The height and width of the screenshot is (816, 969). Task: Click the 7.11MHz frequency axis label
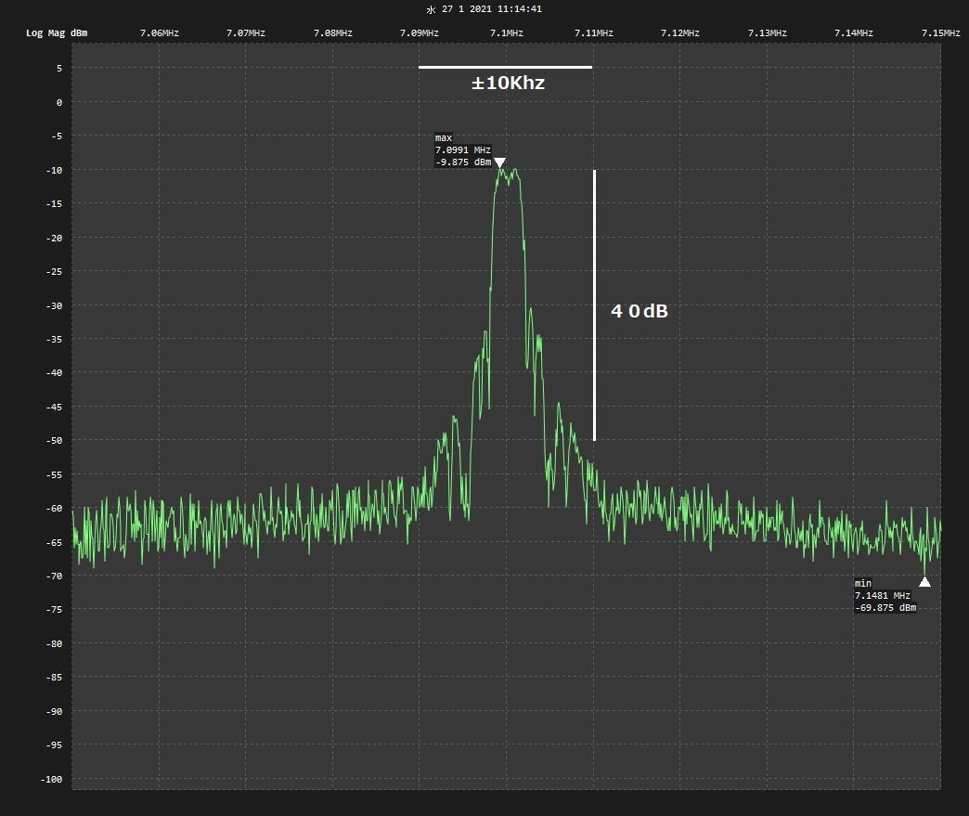(x=594, y=32)
